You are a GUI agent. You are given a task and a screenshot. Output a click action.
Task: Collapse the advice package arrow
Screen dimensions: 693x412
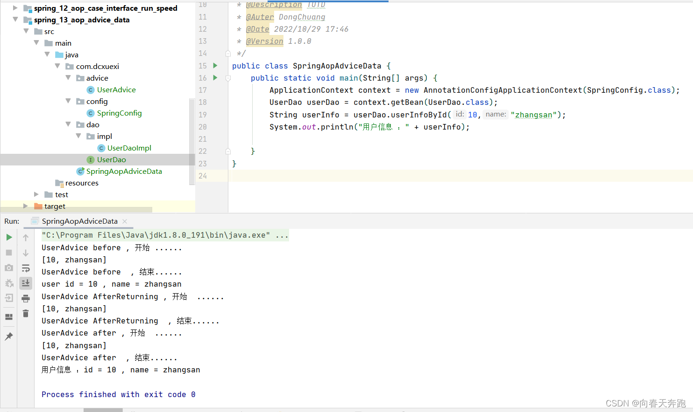[x=68, y=78]
